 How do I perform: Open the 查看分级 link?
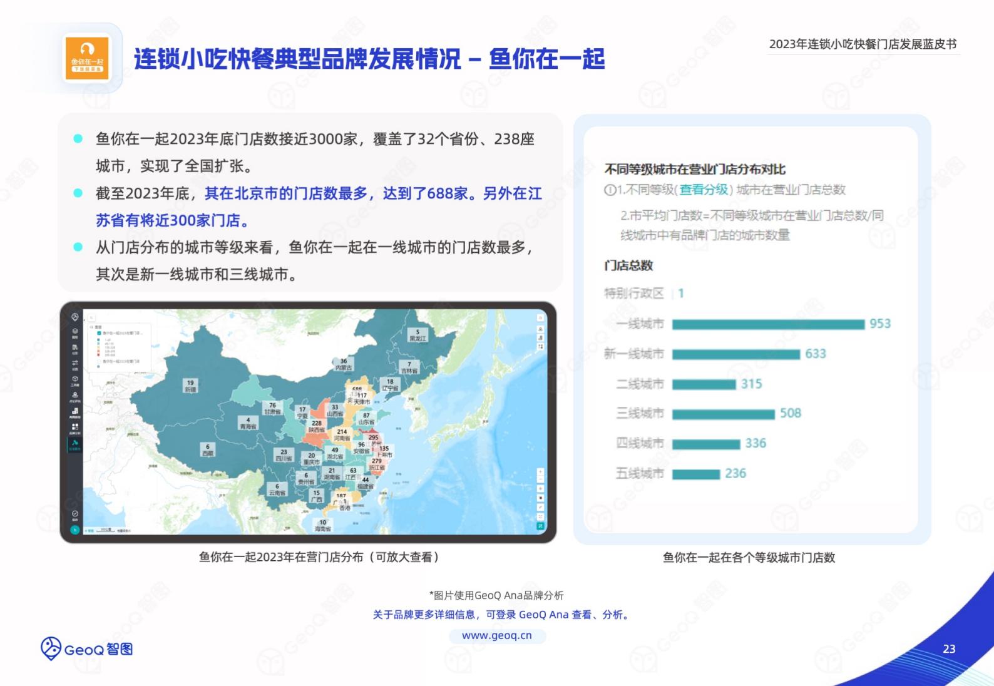(x=704, y=190)
